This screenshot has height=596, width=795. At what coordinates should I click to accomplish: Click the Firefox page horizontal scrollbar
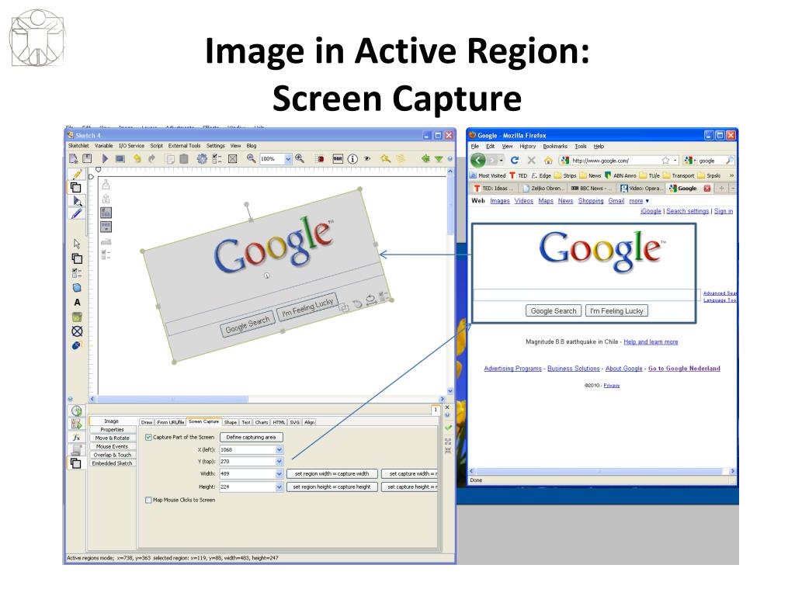[x=602, y=471]
